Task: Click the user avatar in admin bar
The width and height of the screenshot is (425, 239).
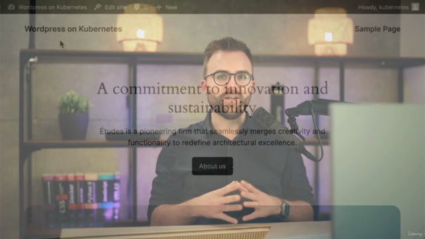Action: coord(415,7)
